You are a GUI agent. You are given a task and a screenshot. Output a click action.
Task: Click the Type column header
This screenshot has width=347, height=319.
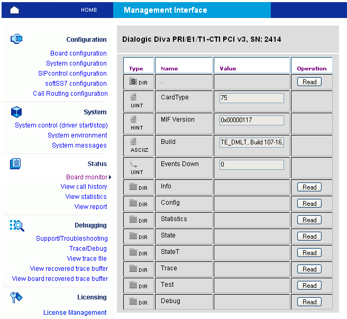point(138,65)
